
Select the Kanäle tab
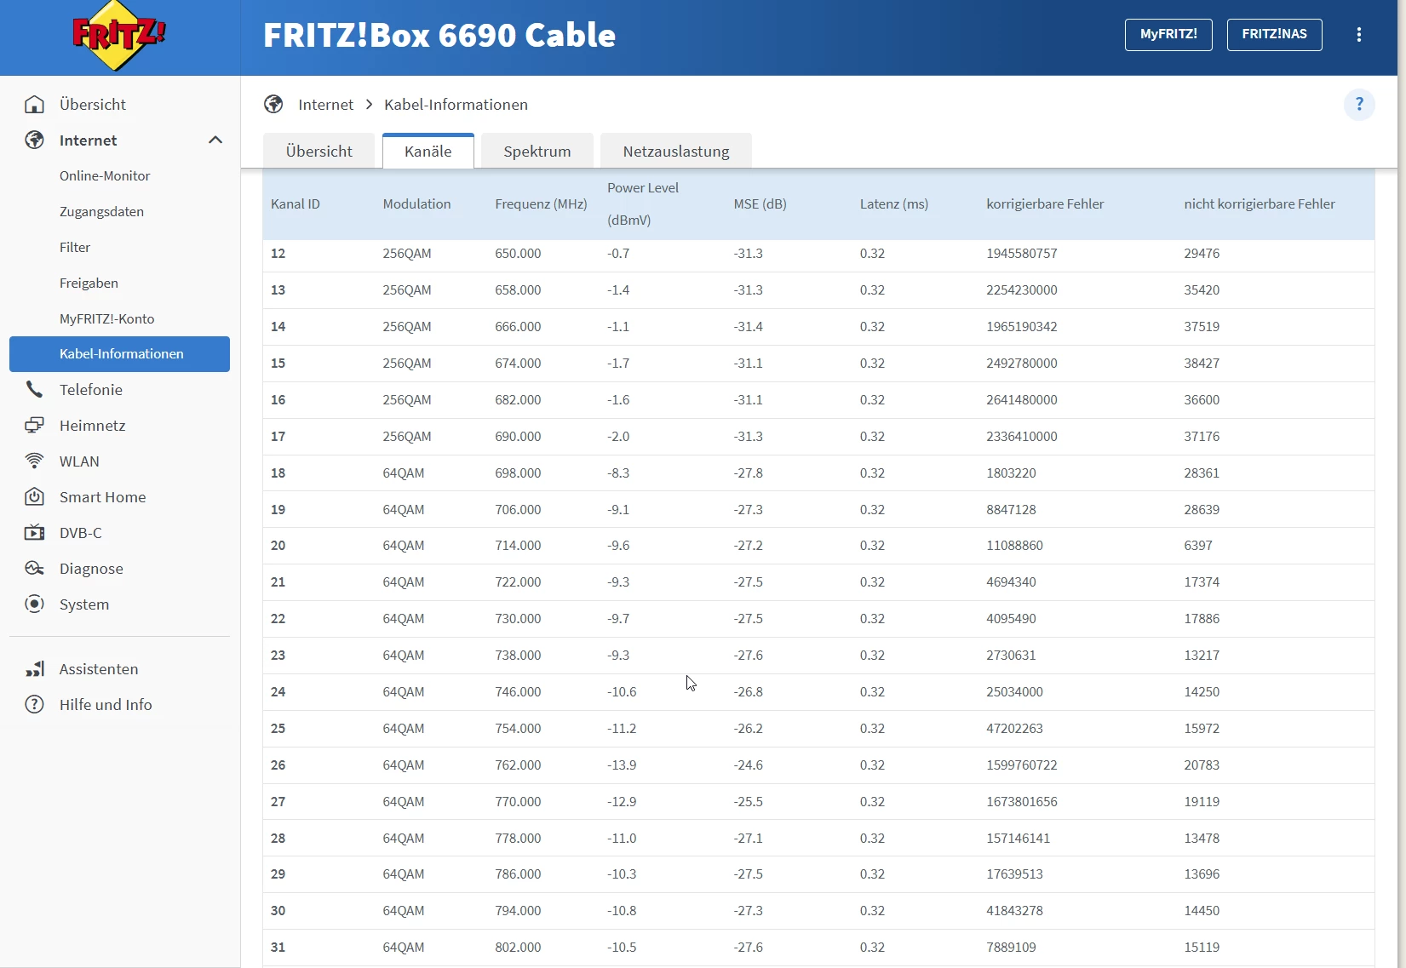click(x=428, y=152)
